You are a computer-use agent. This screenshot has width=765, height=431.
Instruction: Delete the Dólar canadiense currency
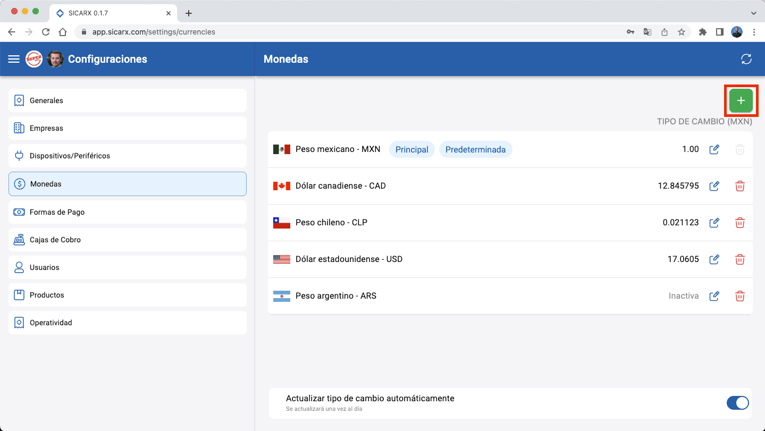click(x=740, y=186)
